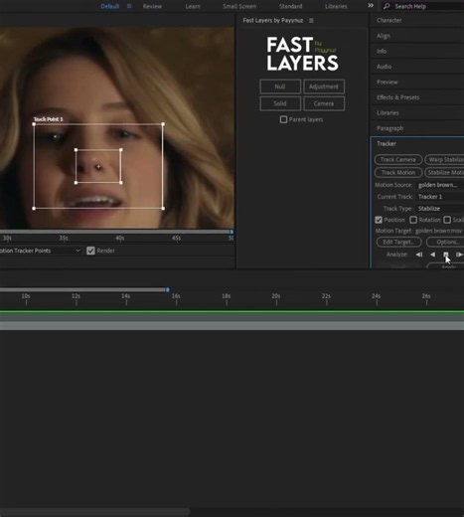Switch to the Review workspace
464x517 pixels.
(152, 6)
